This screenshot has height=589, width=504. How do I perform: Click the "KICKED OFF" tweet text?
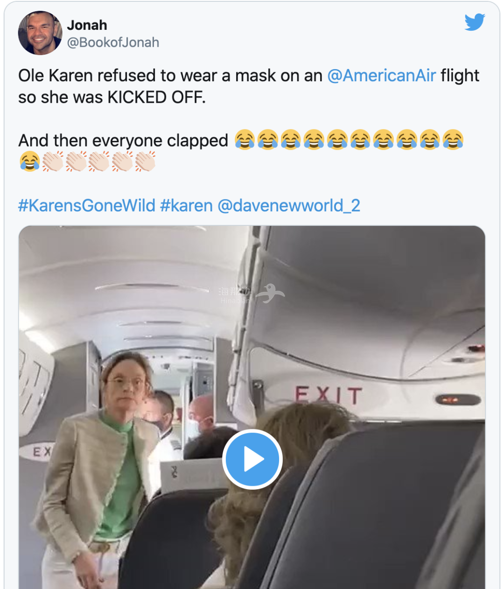[156, 98]
